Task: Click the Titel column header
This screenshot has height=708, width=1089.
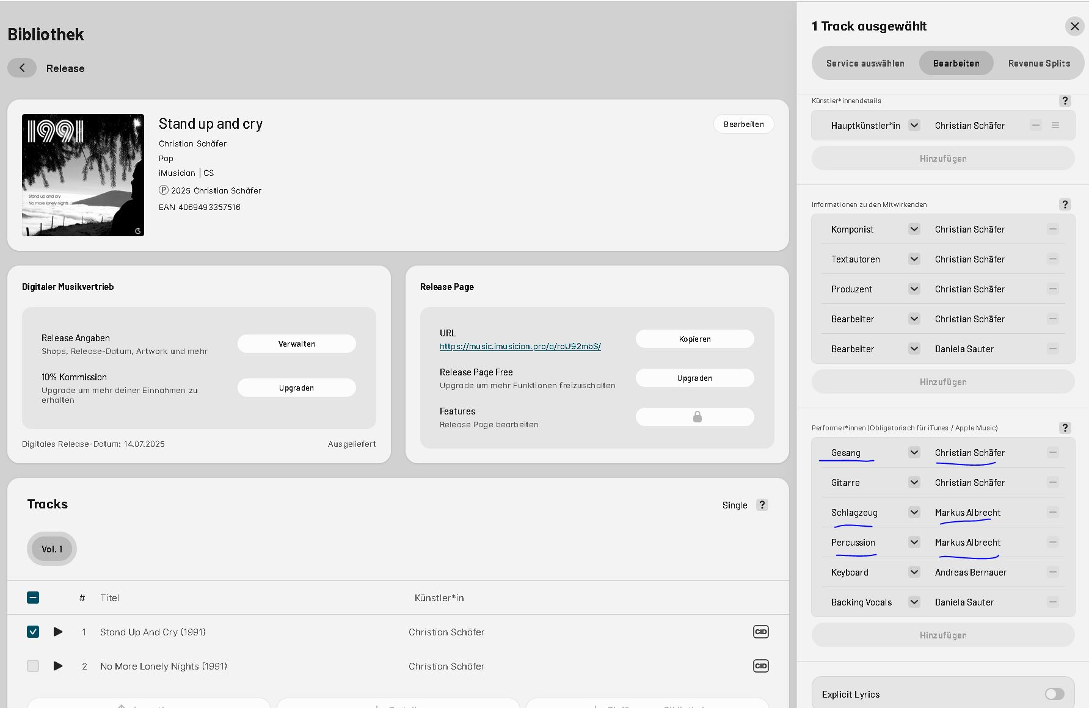Action: 110,598
